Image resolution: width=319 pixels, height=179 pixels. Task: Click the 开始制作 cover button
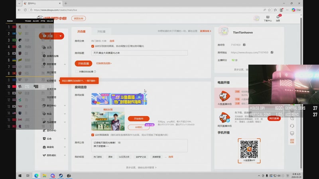[138, 119]
